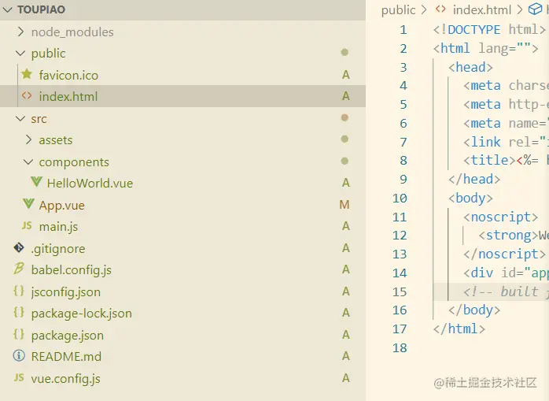Viewport: 549px width, 401px height.
Task: Collapse the components folder chevron
Action: [28, 162]
